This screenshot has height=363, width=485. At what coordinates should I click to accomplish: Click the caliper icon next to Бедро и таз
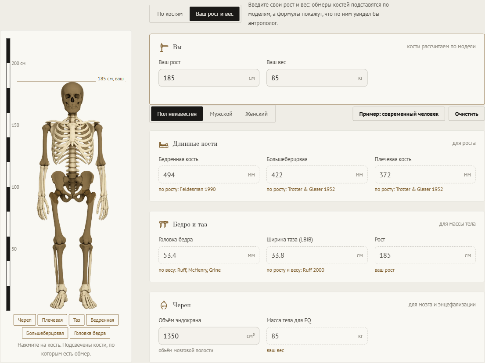164,224
